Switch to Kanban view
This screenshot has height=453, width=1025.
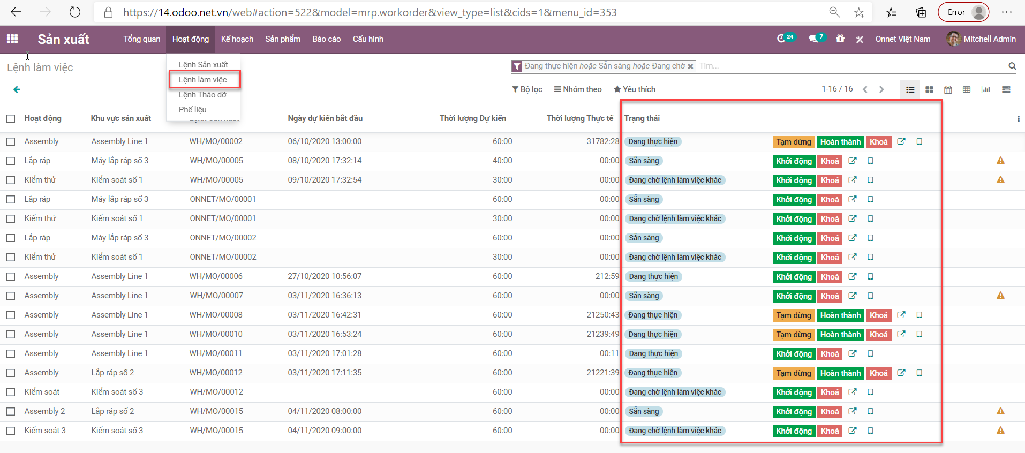(x=929, y=89)
